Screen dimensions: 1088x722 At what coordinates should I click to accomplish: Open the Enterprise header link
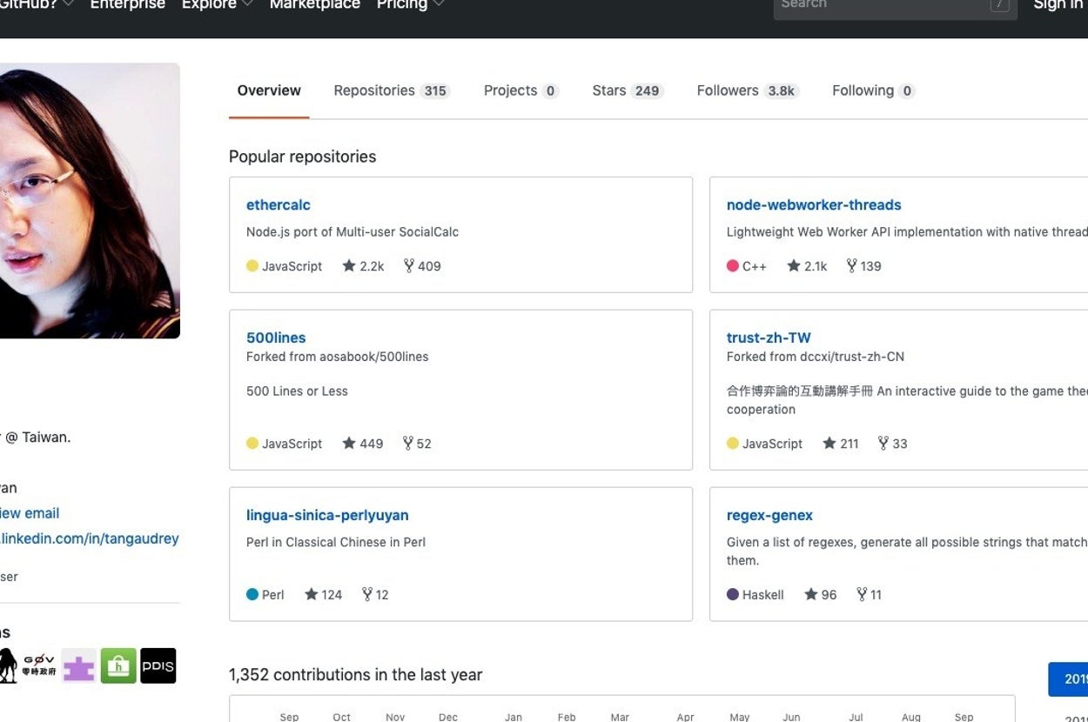pyautogui.click(x=127, y=4)
